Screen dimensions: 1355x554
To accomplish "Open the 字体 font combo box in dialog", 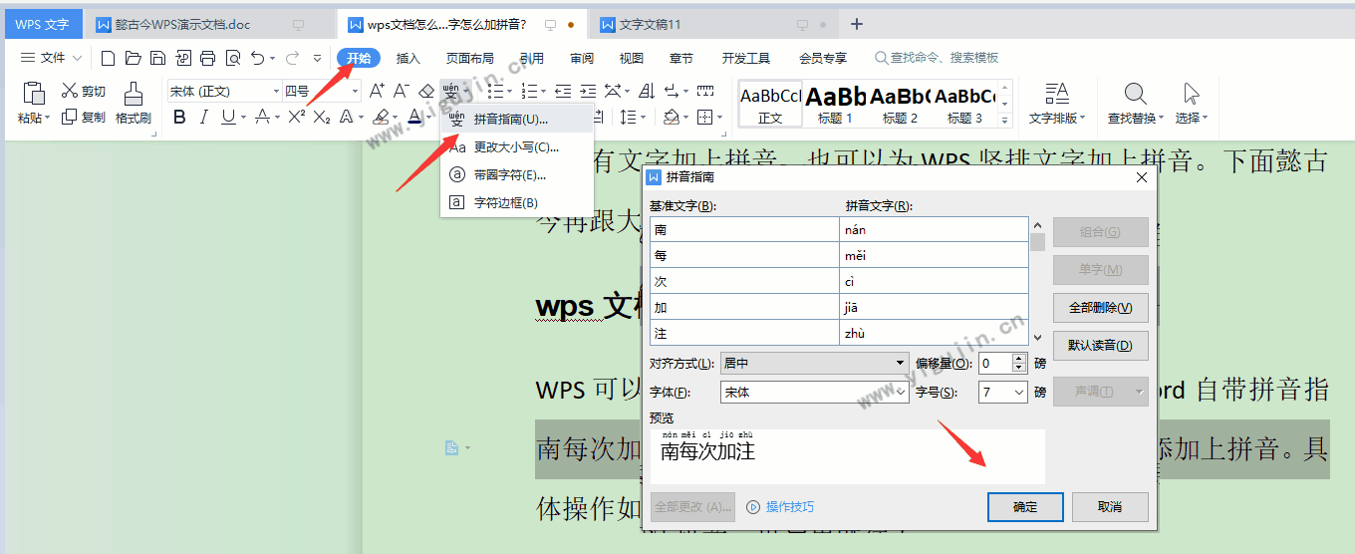I will (x=814, y=393).
